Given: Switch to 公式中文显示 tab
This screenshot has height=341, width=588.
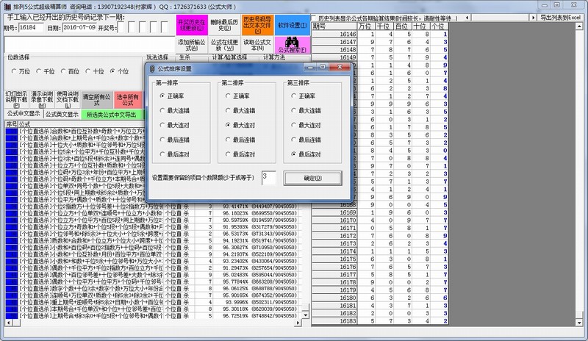Looking at the screenshot, I should pos(23,114).
